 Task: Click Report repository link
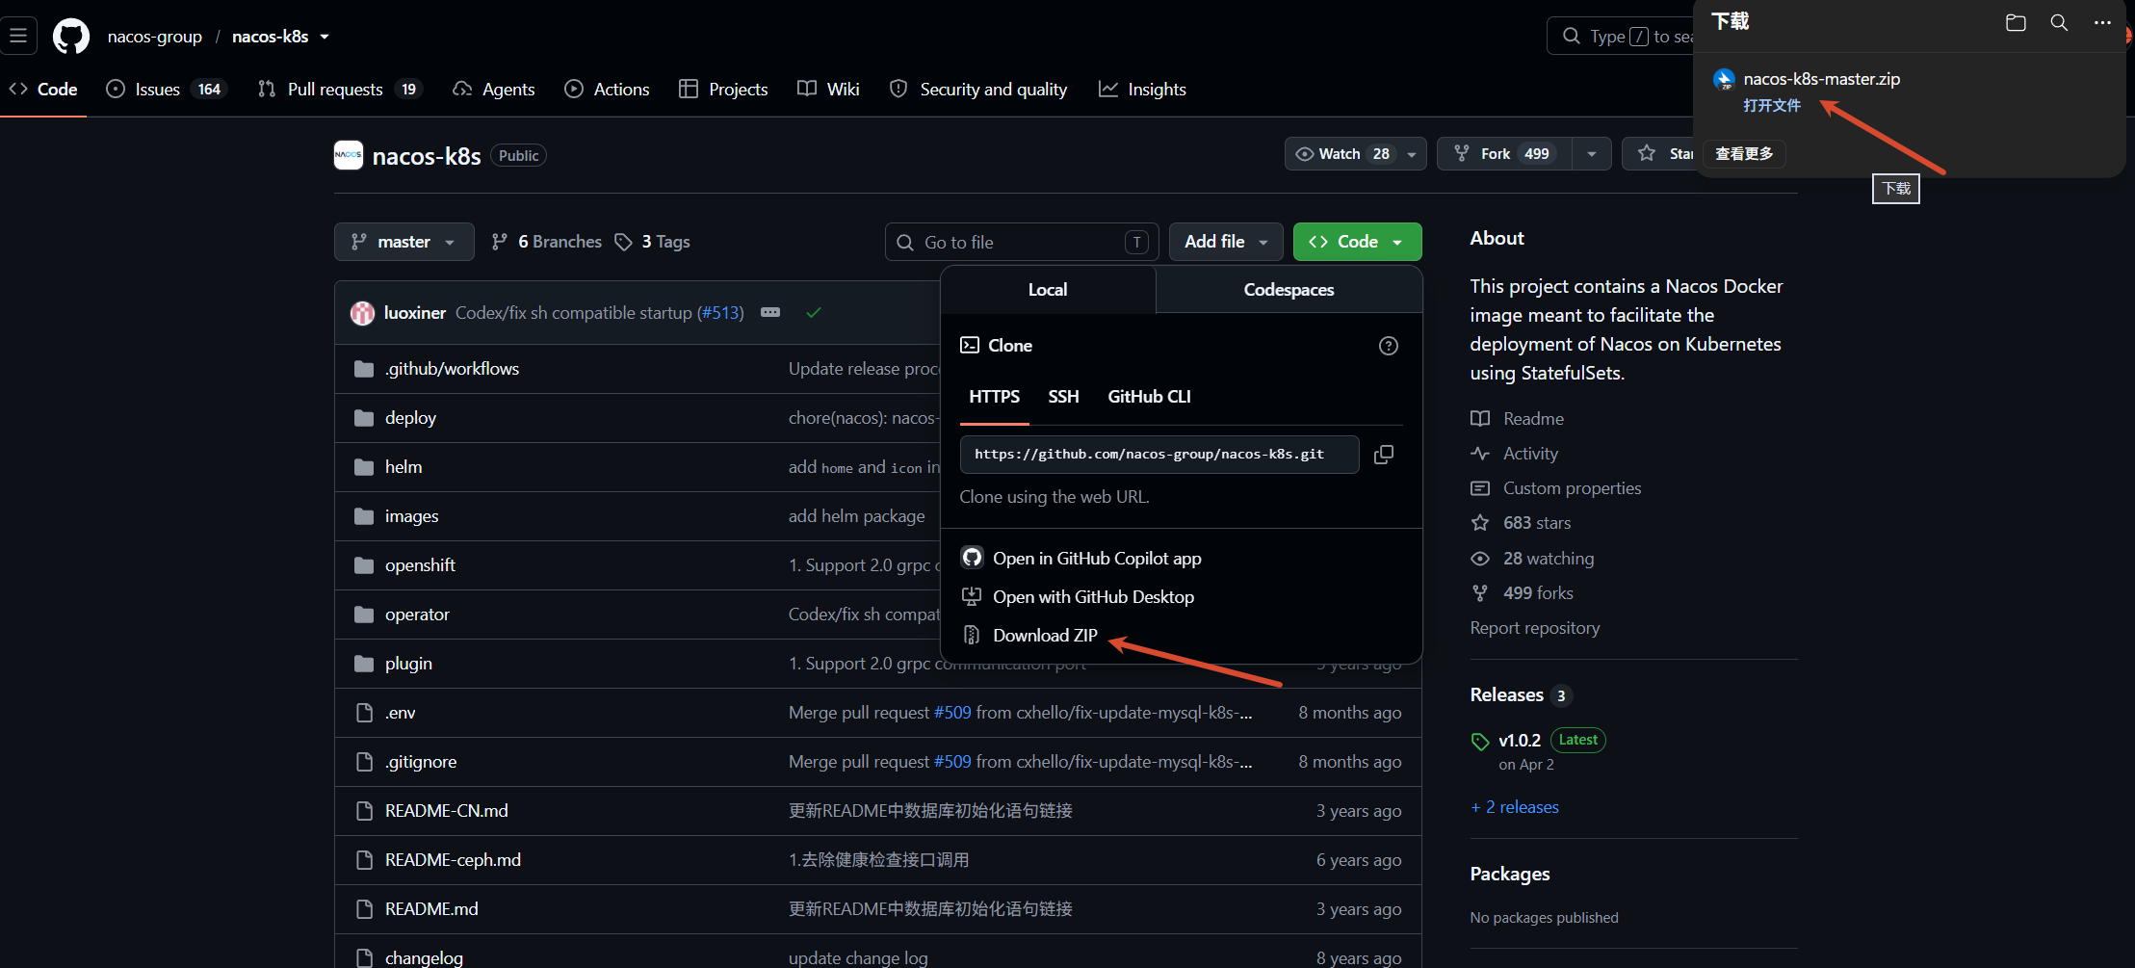point(1535,628)
